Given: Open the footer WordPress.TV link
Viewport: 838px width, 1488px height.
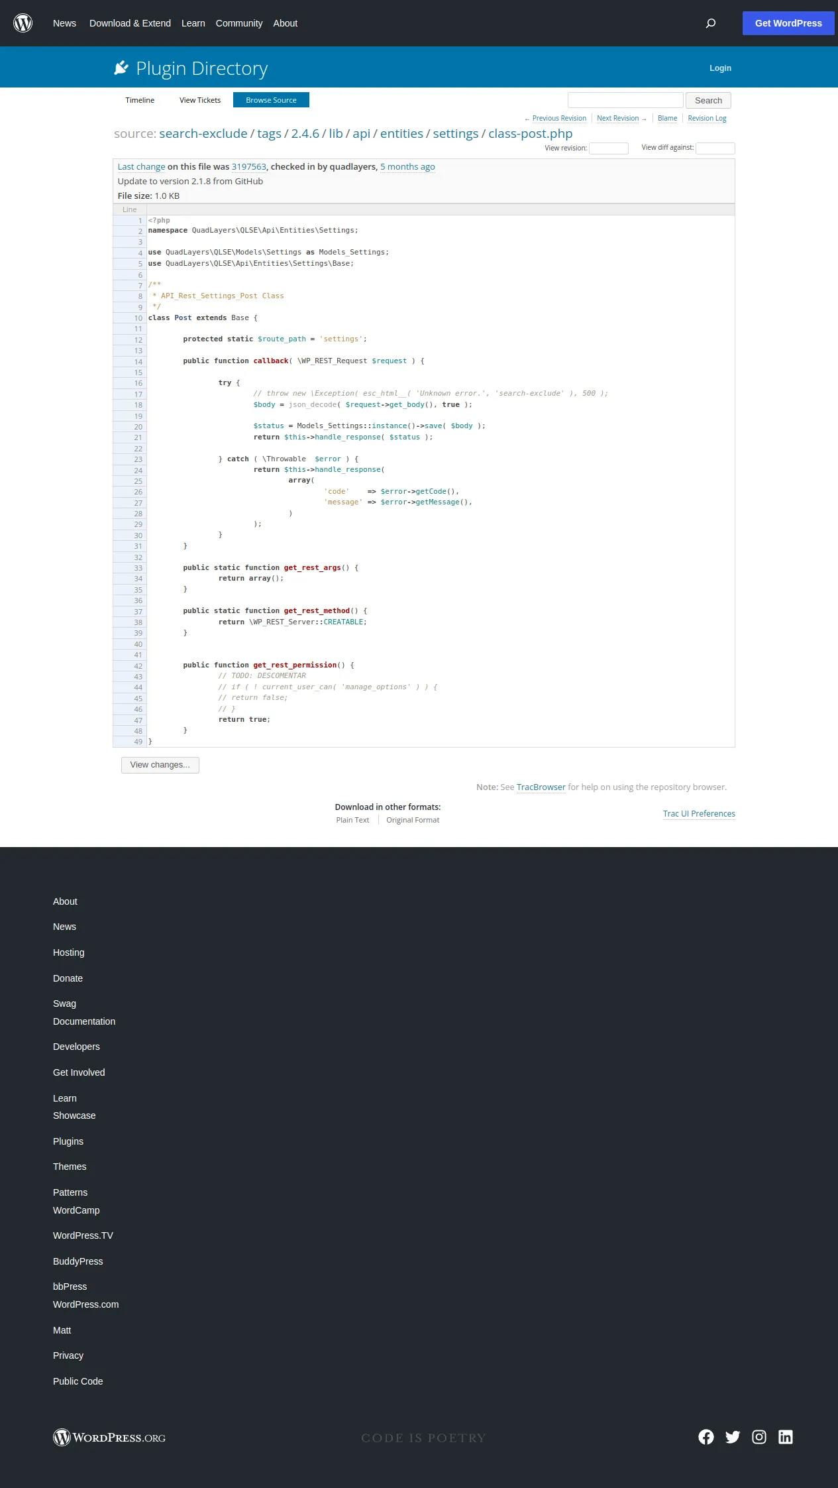Looking at the screenshot, I should click(83, 1235).
